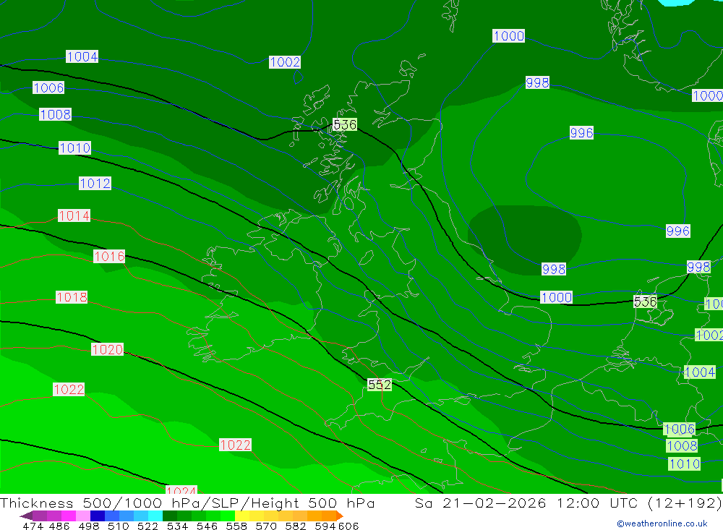The image size is (723, 530).
Task: Select the bright magenta legend swatch
Action: coord(69,516)
